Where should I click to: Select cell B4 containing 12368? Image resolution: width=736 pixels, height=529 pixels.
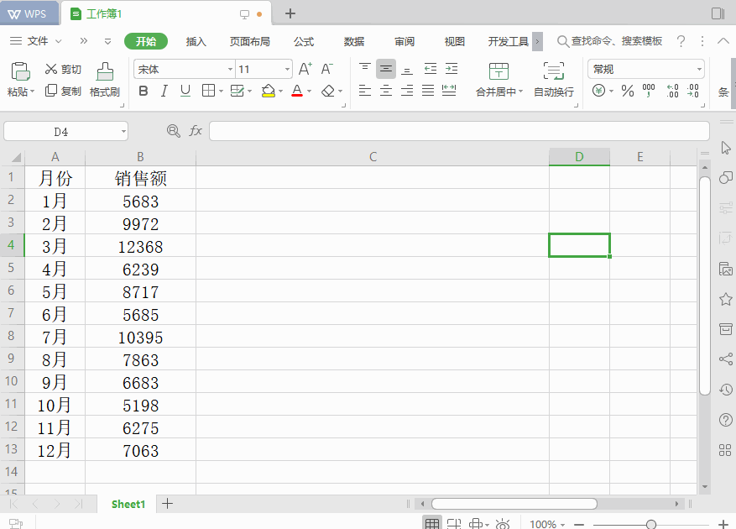click(x=140, y=246)
